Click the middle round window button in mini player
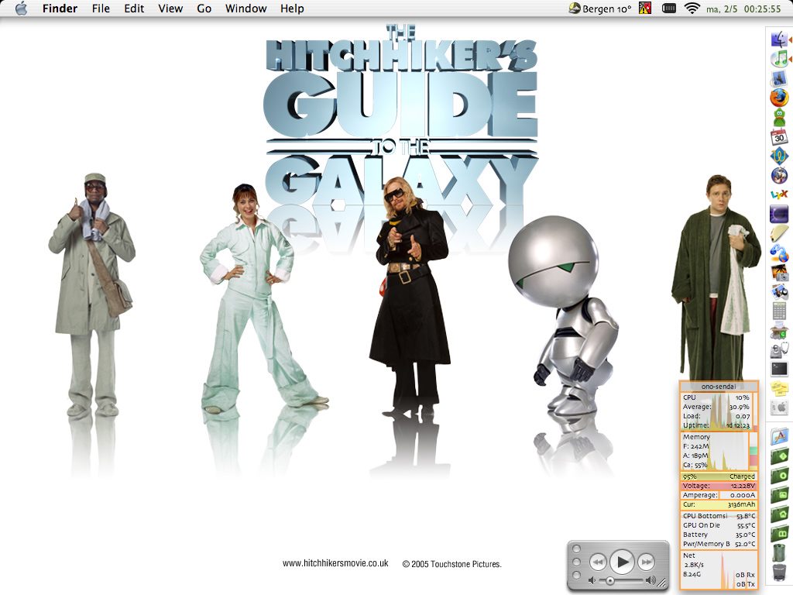This screenshot has width=793, height=595. pos(576,562)
